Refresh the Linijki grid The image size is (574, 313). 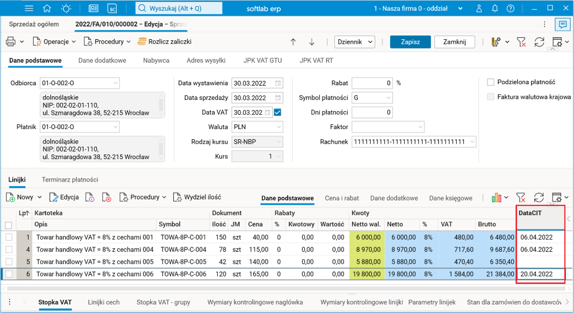click(539, 198)
